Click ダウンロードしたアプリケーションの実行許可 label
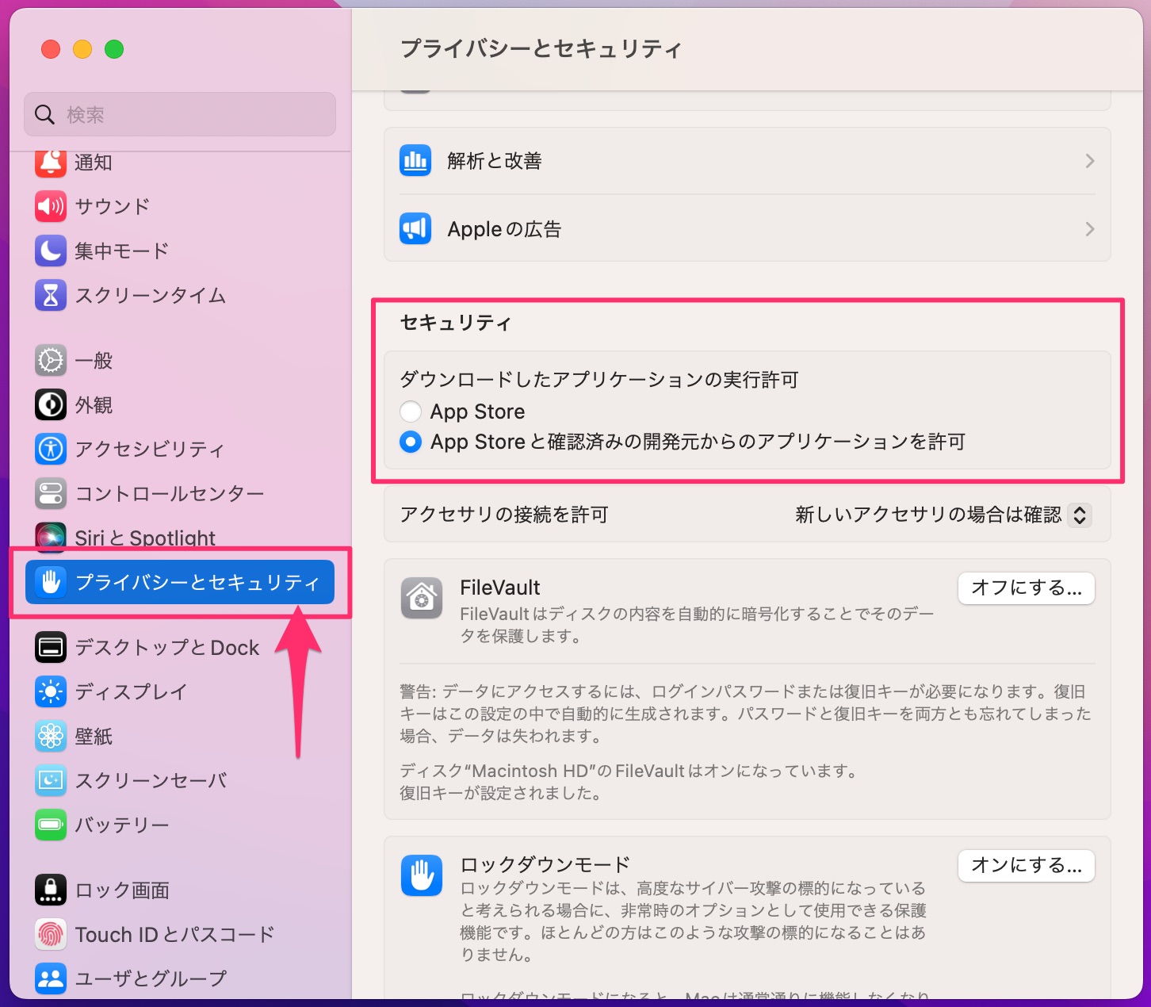Viewport: 1151px width, 1007px height. [x=598, y=380]
